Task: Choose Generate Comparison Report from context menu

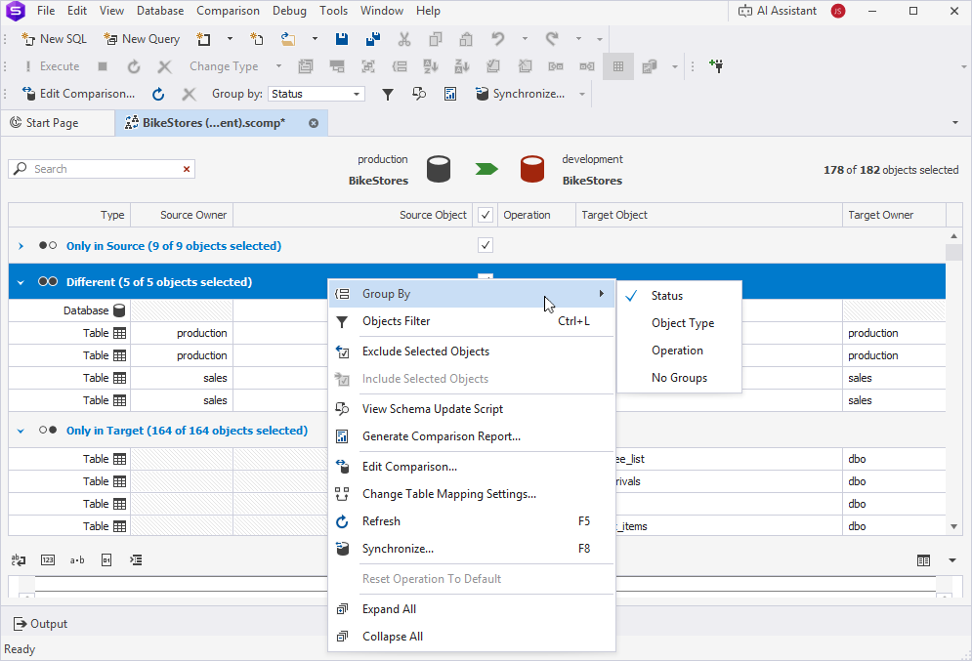Action: [x=441, y=436]
